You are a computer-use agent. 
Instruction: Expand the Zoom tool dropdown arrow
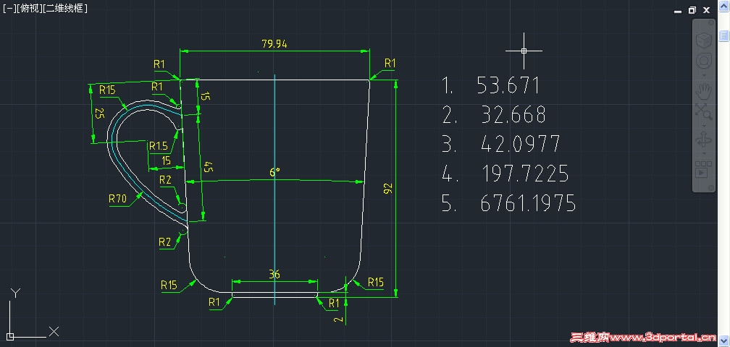click(x=703, y=125)
